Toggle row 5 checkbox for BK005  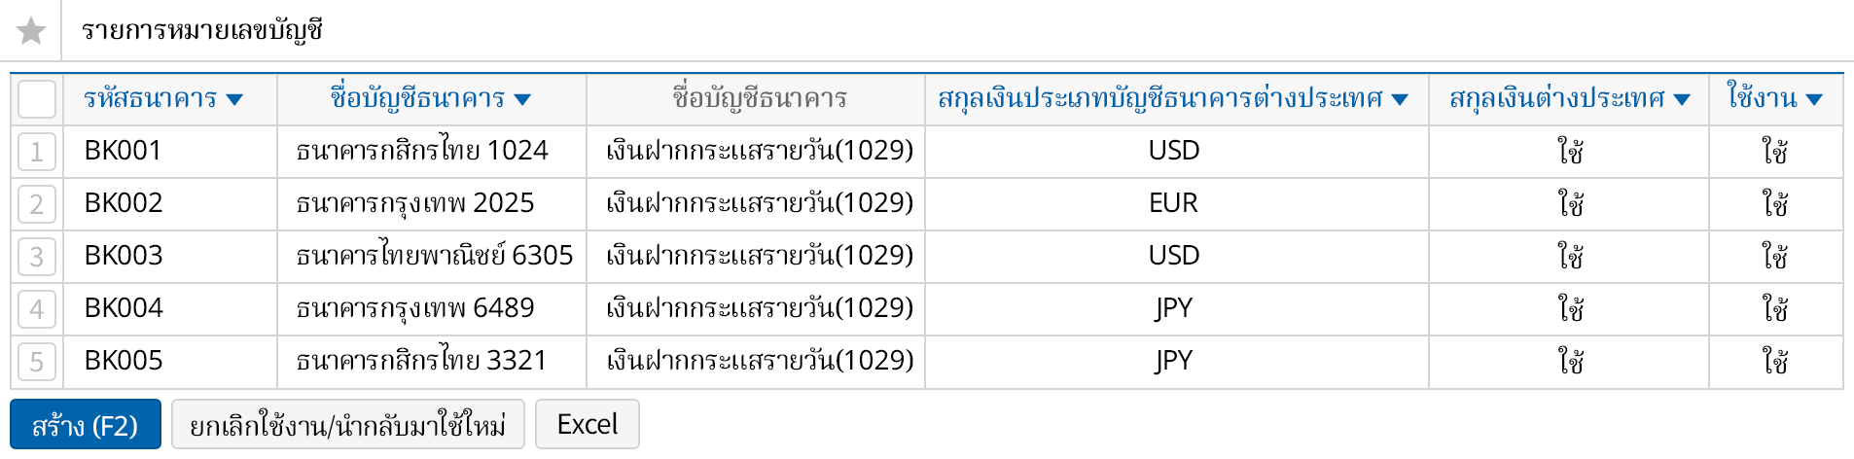pos(37,362)
